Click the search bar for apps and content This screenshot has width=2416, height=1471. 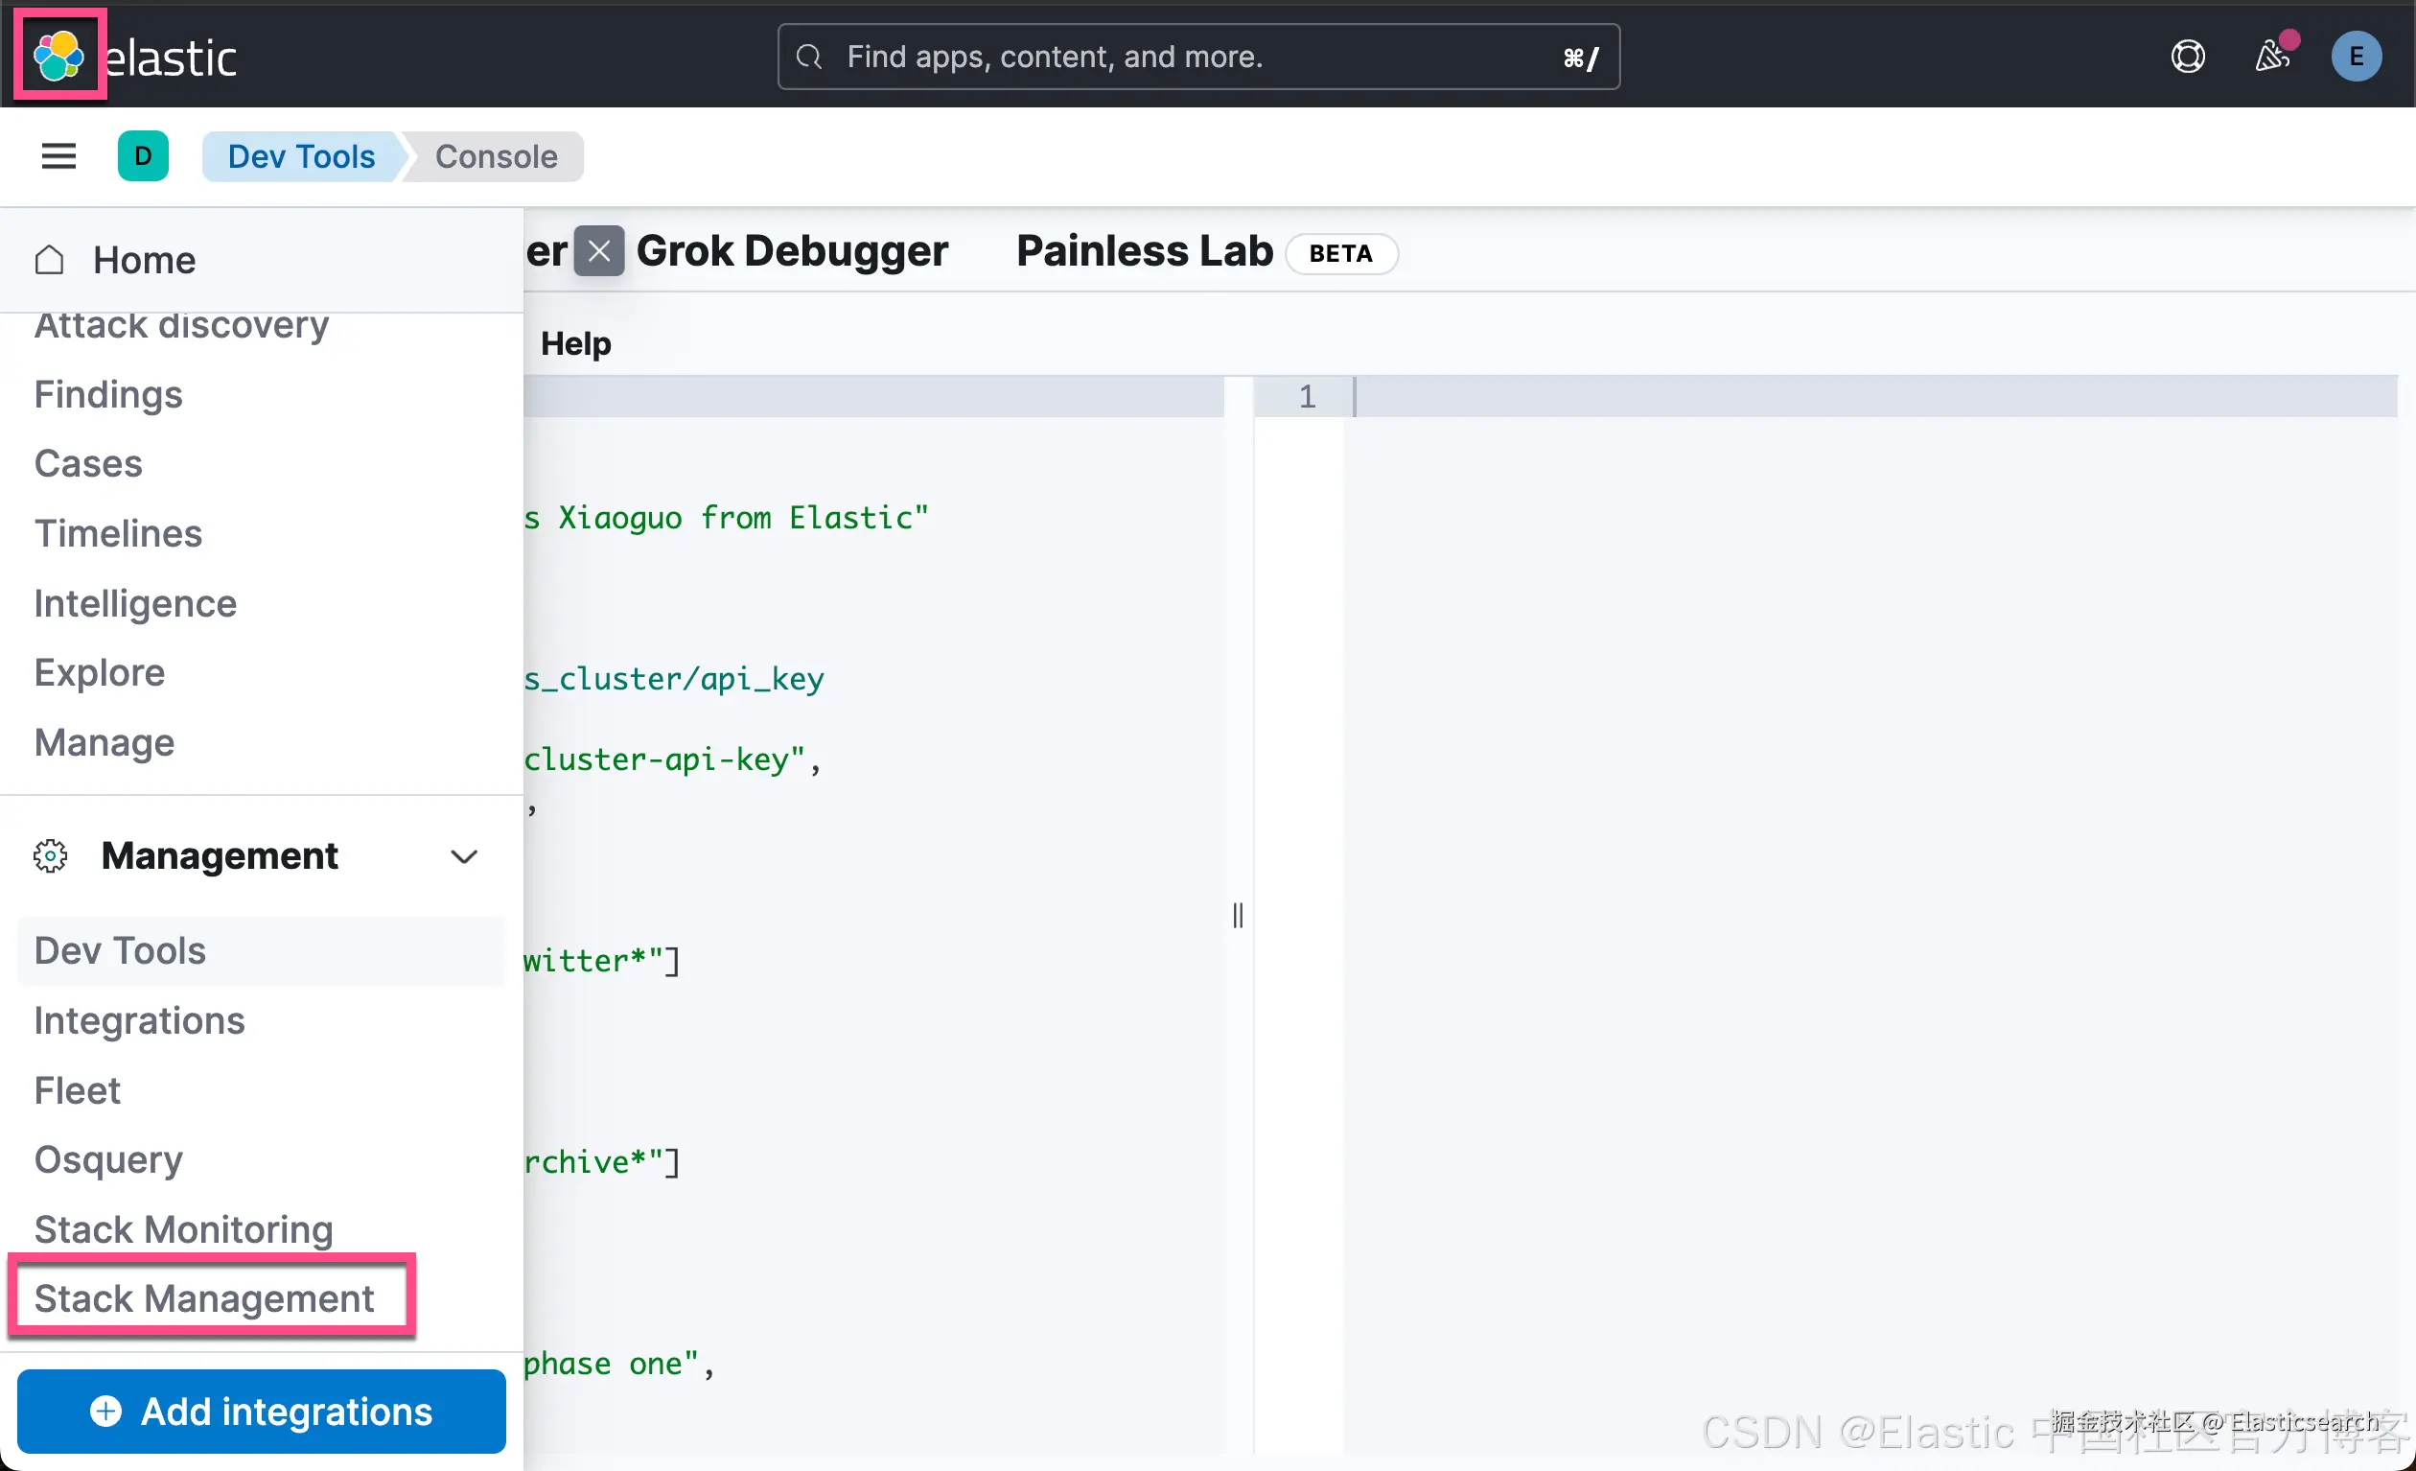coord(1197,56)
